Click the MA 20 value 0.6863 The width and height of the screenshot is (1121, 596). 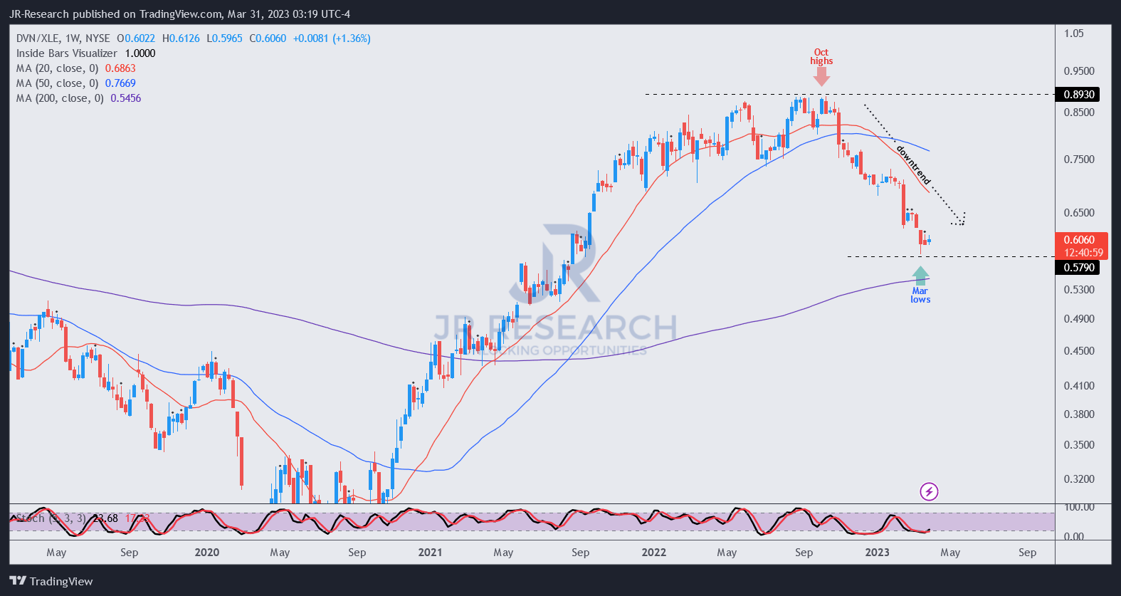(x=120, y=68)
